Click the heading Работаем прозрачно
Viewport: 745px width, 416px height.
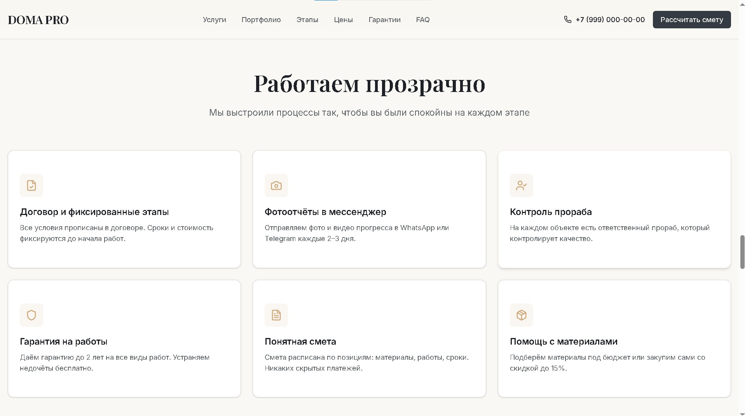(x=369, y=83)
